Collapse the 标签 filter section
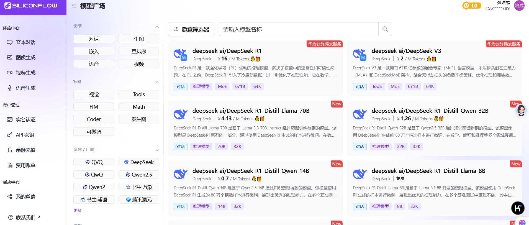Screen dimensions: 529x225 click(157, 82)
